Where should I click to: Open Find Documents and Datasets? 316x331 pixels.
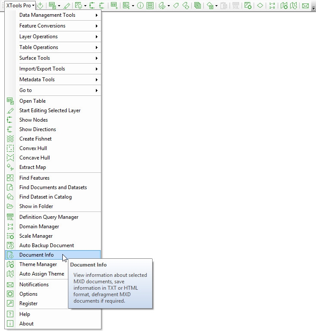(53, 188)
